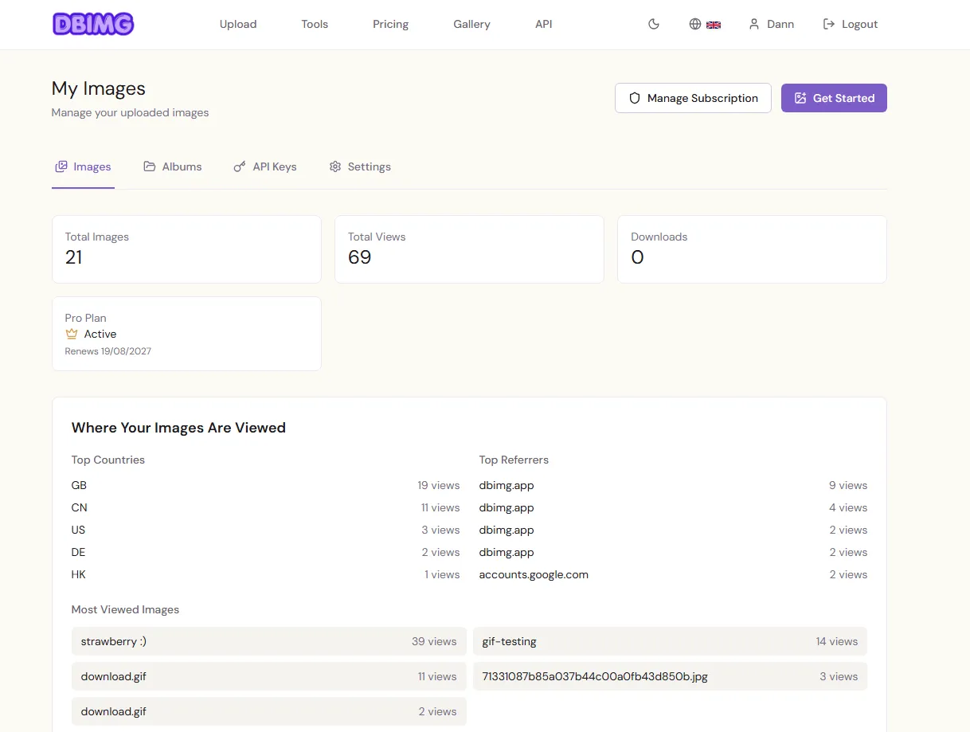Click the HK country row

click(265, 574)
